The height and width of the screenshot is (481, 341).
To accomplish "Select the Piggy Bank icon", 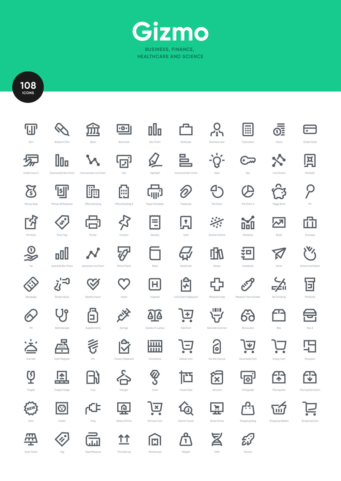I will [279, 192].
